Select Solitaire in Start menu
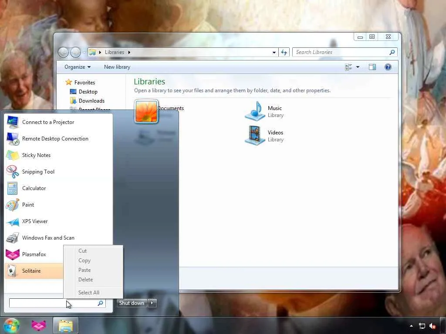 34,271
